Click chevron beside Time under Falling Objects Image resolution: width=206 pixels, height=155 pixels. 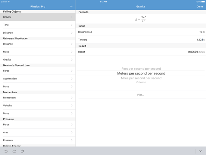click(72, 25)
